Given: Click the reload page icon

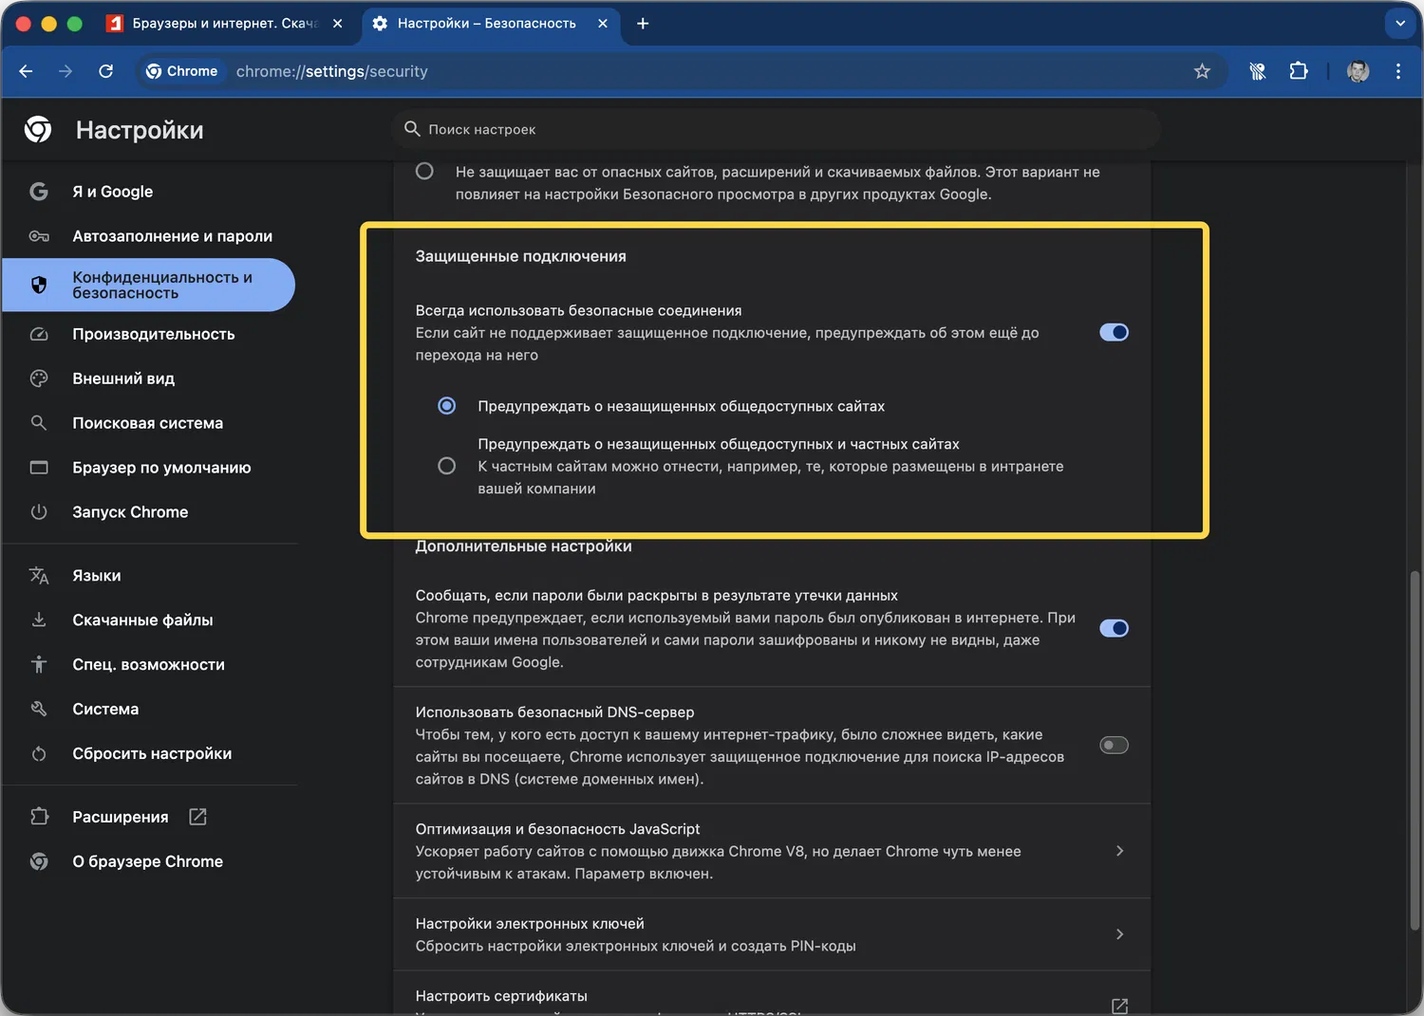Looking at the screenshot, I should (106, 71).
